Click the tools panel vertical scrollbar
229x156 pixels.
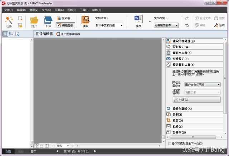(225, 77)
